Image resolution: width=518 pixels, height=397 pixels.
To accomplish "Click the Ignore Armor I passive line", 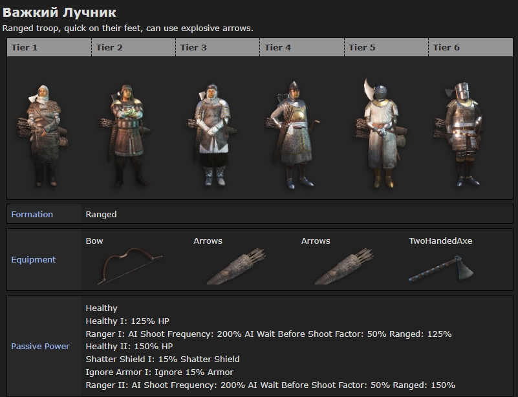I will [x=159, y=372].
